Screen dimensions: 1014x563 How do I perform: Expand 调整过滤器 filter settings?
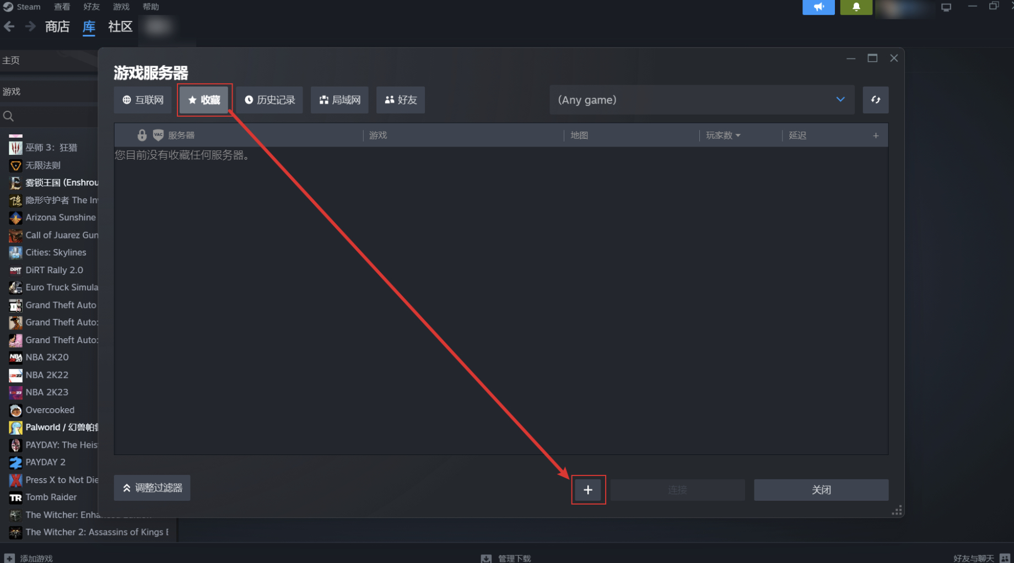[152, 488]
